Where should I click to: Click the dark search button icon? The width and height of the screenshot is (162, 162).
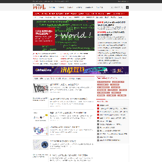[127, 7]
